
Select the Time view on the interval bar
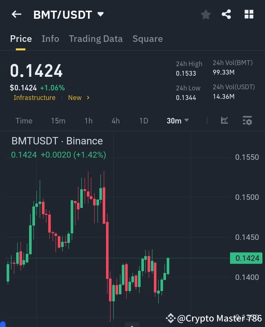point(24,120)
